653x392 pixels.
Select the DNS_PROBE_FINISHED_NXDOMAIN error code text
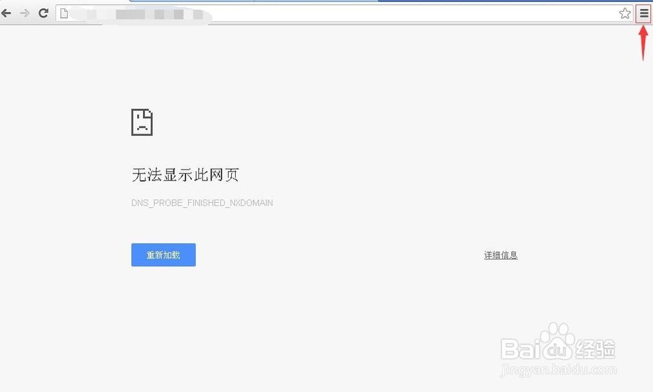[202, 203]
